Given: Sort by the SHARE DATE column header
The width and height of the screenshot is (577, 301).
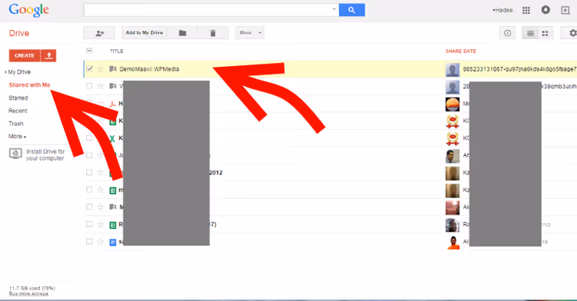Looking at the screenshot, I should [461, 51].
